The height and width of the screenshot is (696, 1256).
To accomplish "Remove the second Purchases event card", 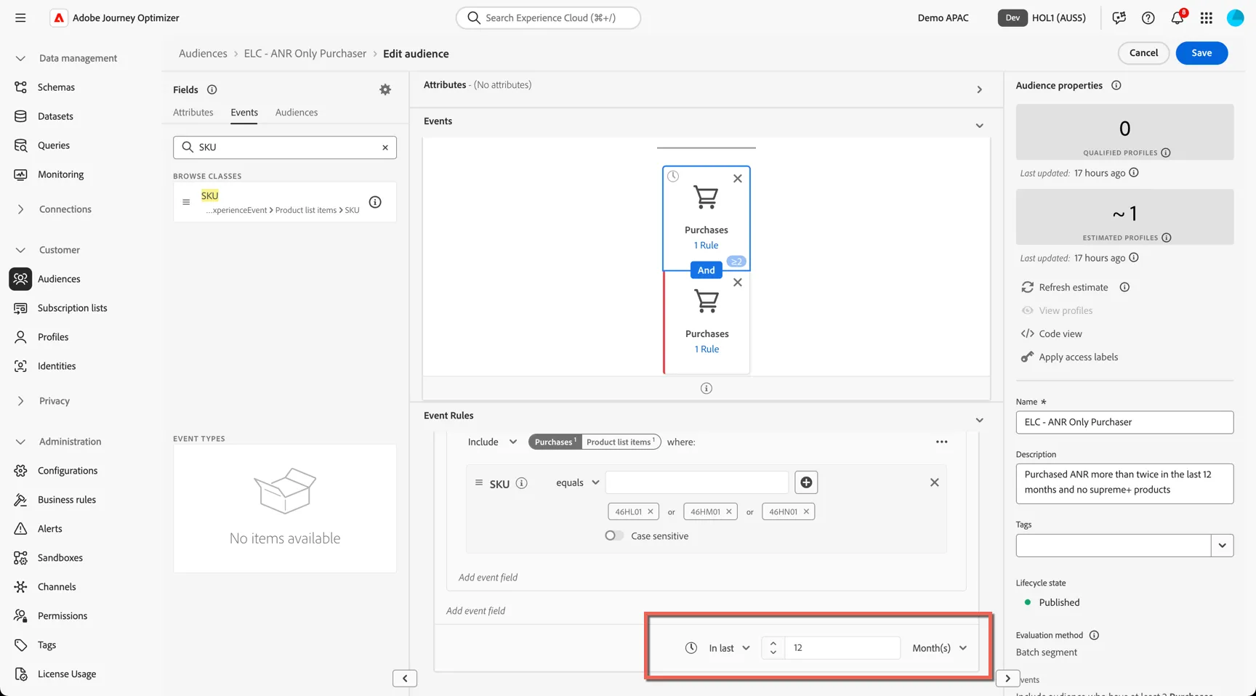I will (738, 283).
